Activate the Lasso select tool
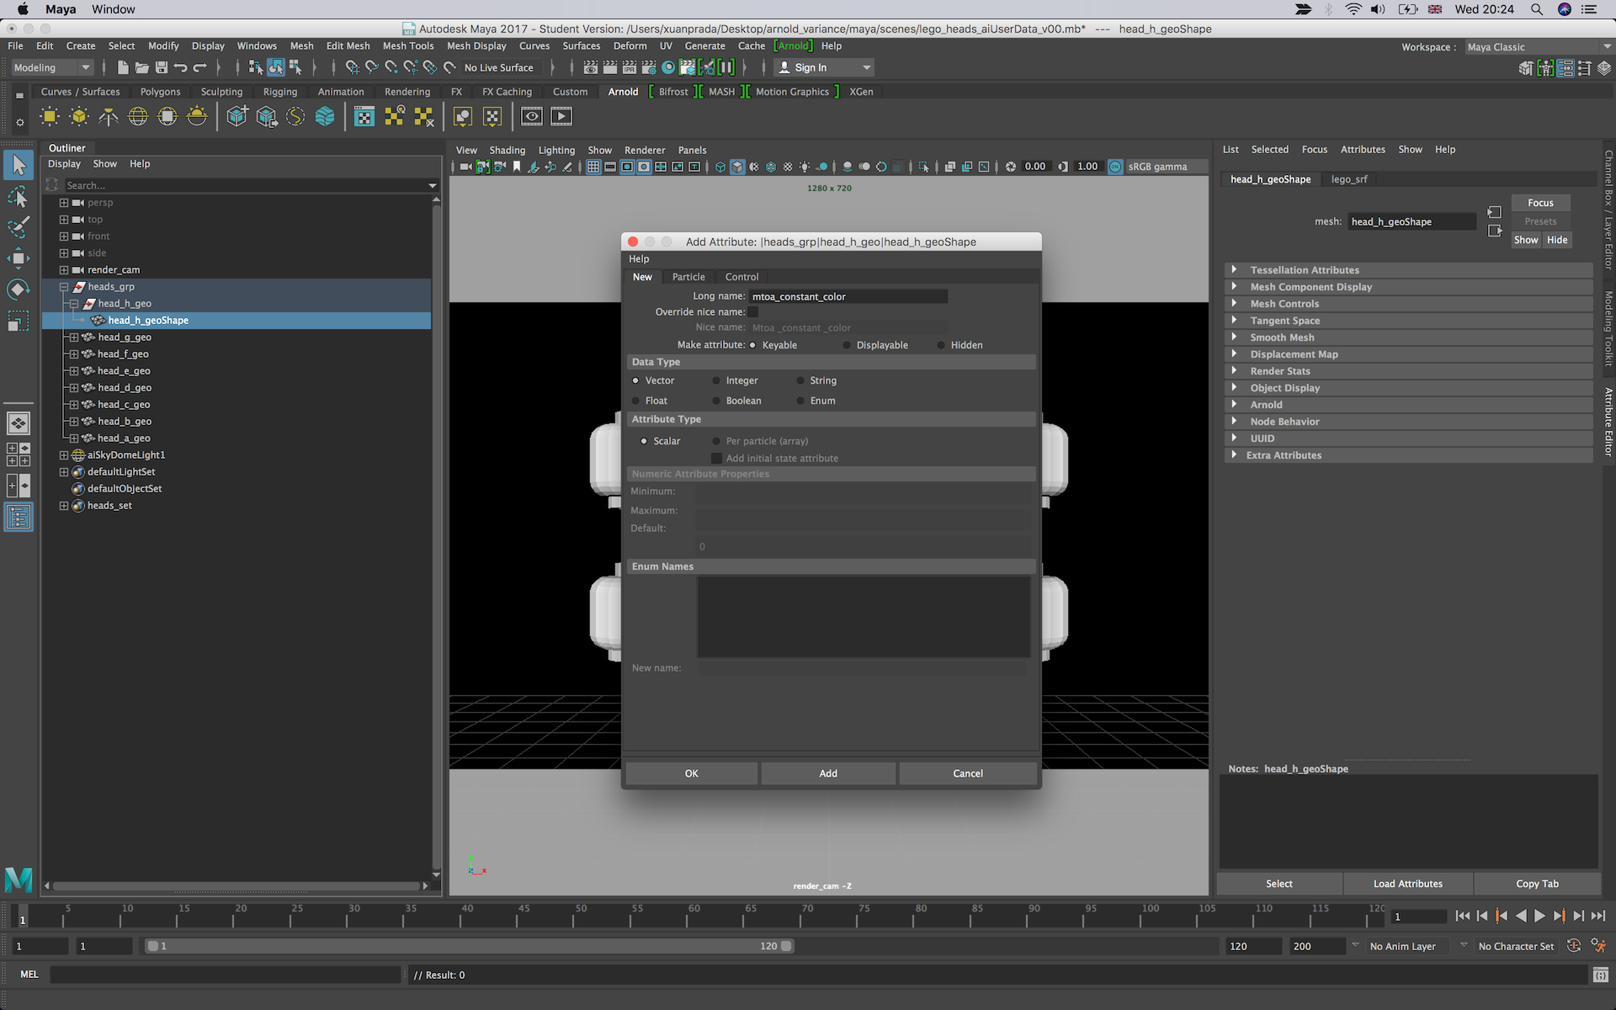 pos(19,197)
